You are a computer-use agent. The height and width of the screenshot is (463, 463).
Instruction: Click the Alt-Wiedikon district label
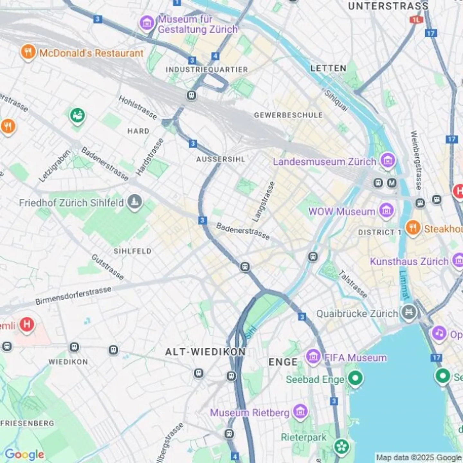click(205, 352)
